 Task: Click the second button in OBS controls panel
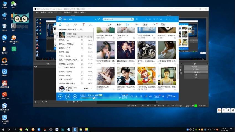(196, 69)
